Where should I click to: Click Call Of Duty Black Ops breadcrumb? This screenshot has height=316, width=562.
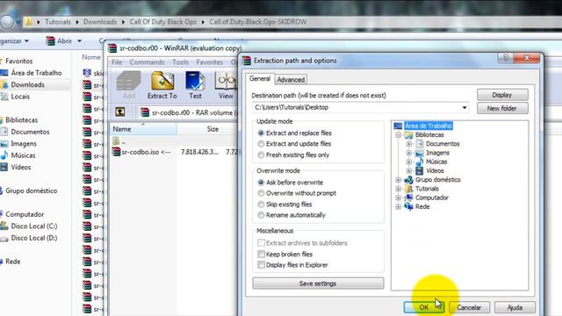[163, 22]
